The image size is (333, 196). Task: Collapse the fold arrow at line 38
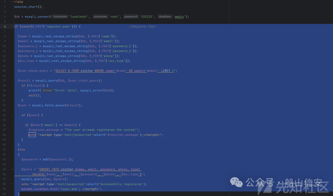click(x=12, y=184)
